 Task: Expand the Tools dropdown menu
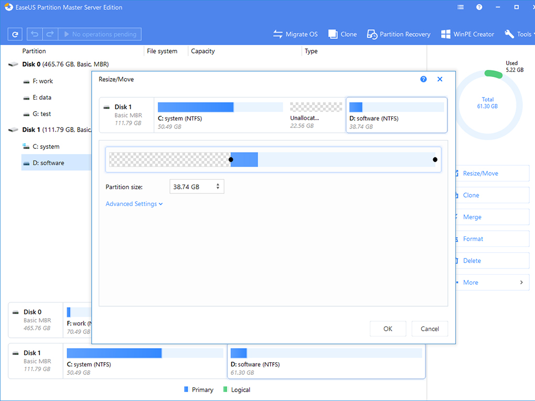click(x=519, y=34)
